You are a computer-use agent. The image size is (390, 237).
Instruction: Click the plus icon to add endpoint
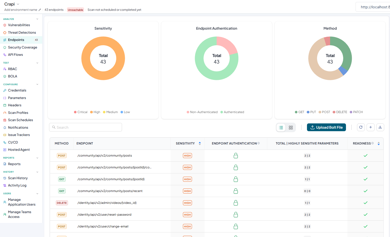[371, 127]
